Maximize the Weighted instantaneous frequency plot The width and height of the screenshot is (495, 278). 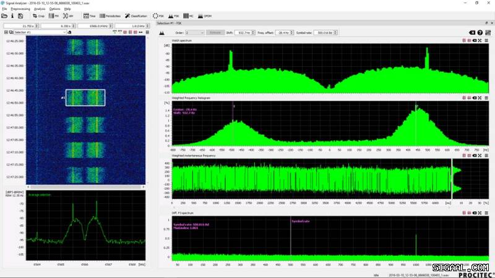480,156
